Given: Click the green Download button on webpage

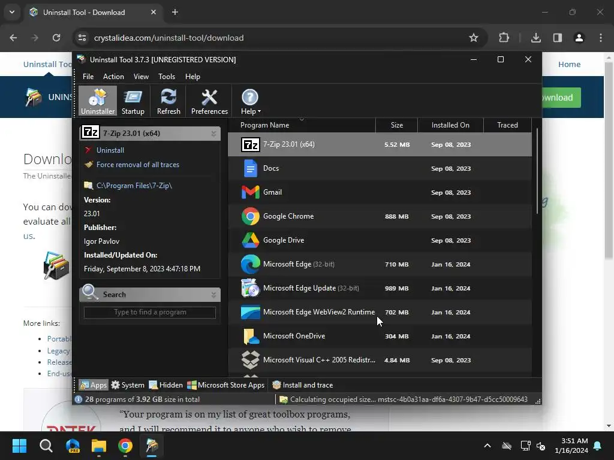Looking at the screenshot, I should coord(561,98).
